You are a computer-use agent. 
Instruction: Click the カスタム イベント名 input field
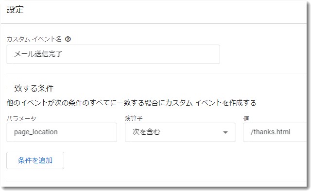(x=113, y=54)
